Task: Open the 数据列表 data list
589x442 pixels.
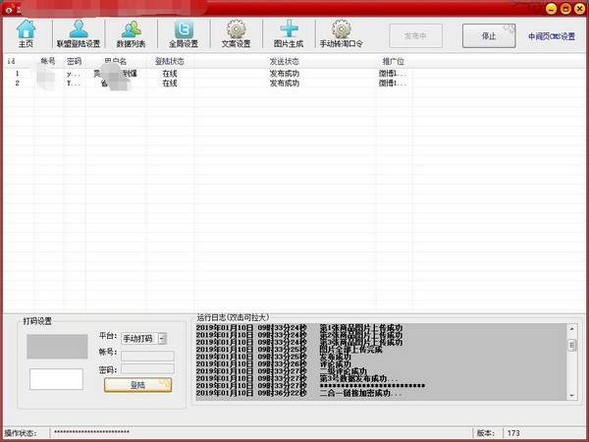Action: [131, 34]
